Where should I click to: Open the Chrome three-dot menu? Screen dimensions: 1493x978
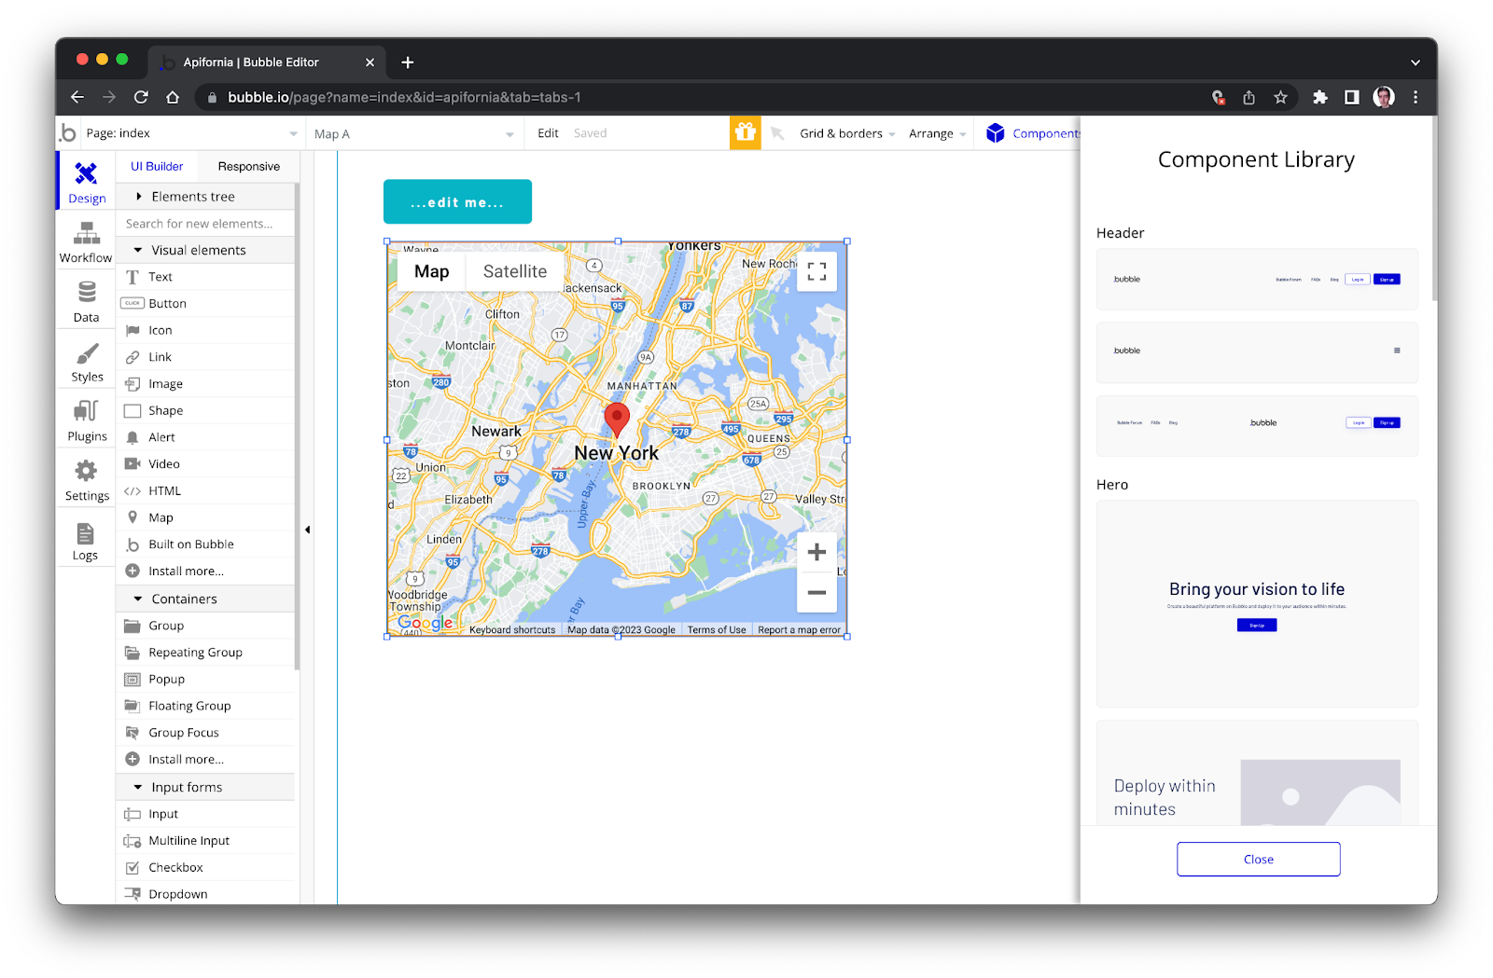click(1415, 97)
